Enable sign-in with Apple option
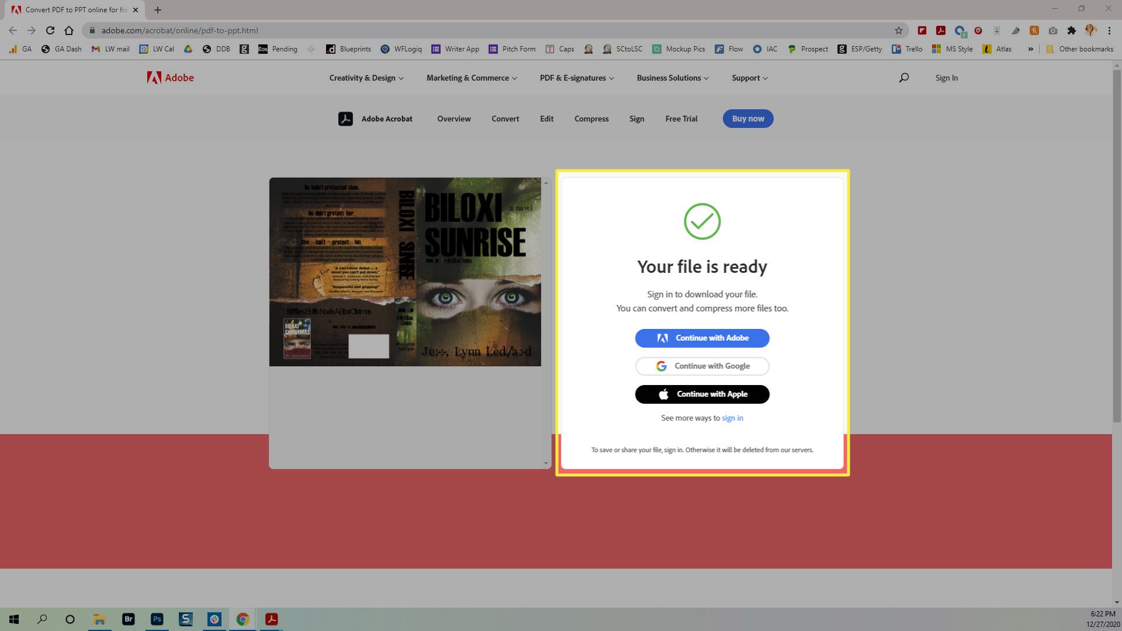The image size is (1122, 631). click(701, 394)
